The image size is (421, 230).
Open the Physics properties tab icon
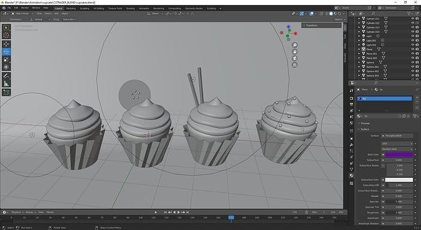351,157
